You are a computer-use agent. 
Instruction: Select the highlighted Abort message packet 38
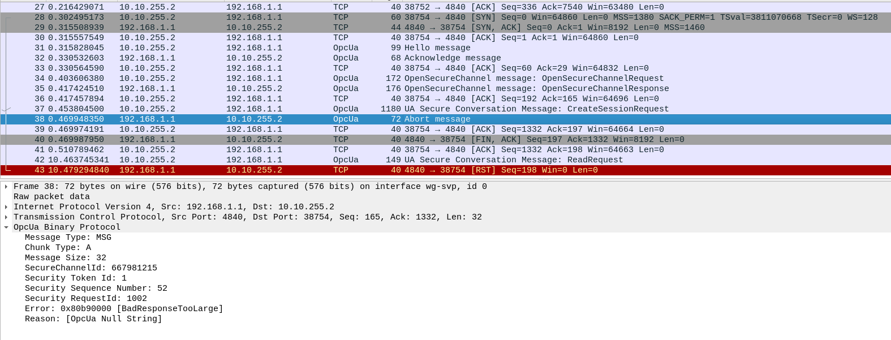(x=445, y=119)
